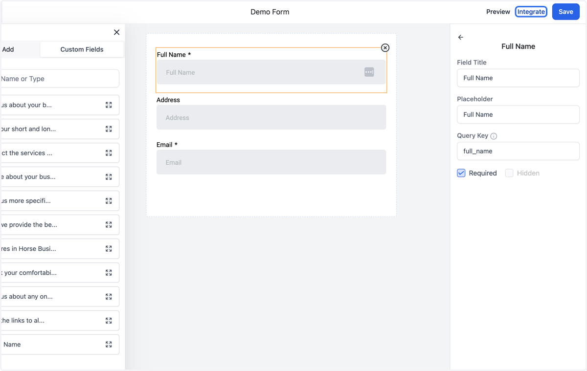The width and height of the screenshot is (587, 371).
Task: Edit the Placeholder input in settings
Action: (x=518, y=115)
